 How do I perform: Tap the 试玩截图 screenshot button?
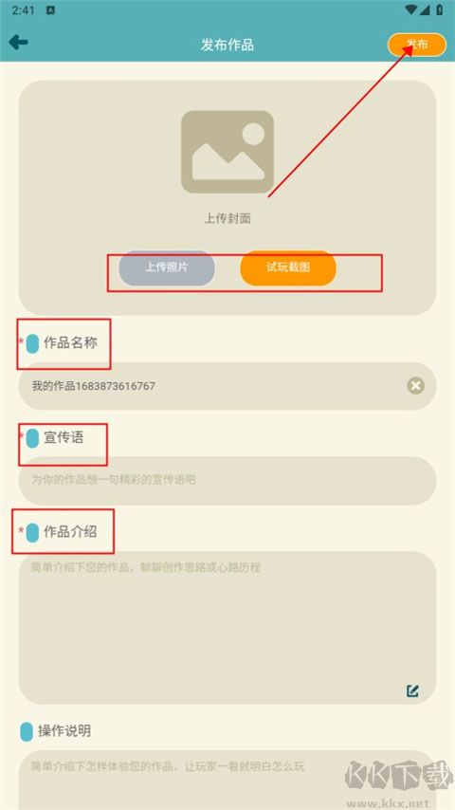coord(288,267)
